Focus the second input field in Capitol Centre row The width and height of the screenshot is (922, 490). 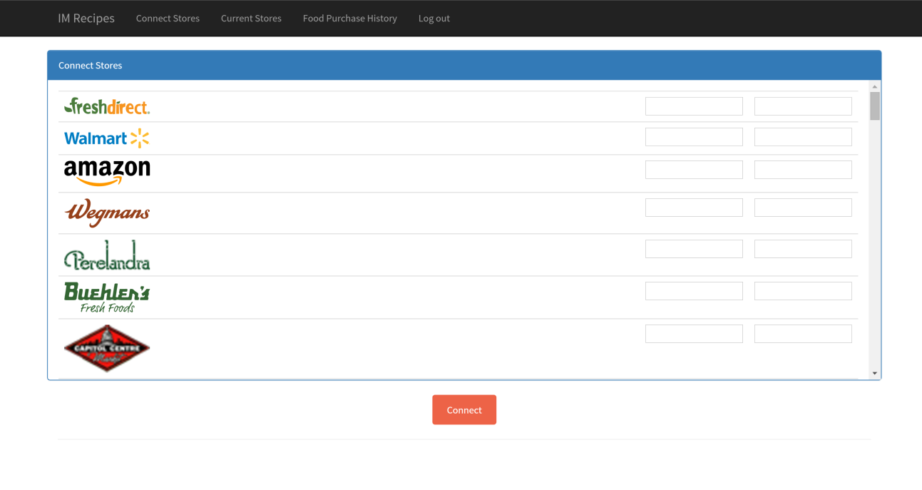[x=803, y=334]
